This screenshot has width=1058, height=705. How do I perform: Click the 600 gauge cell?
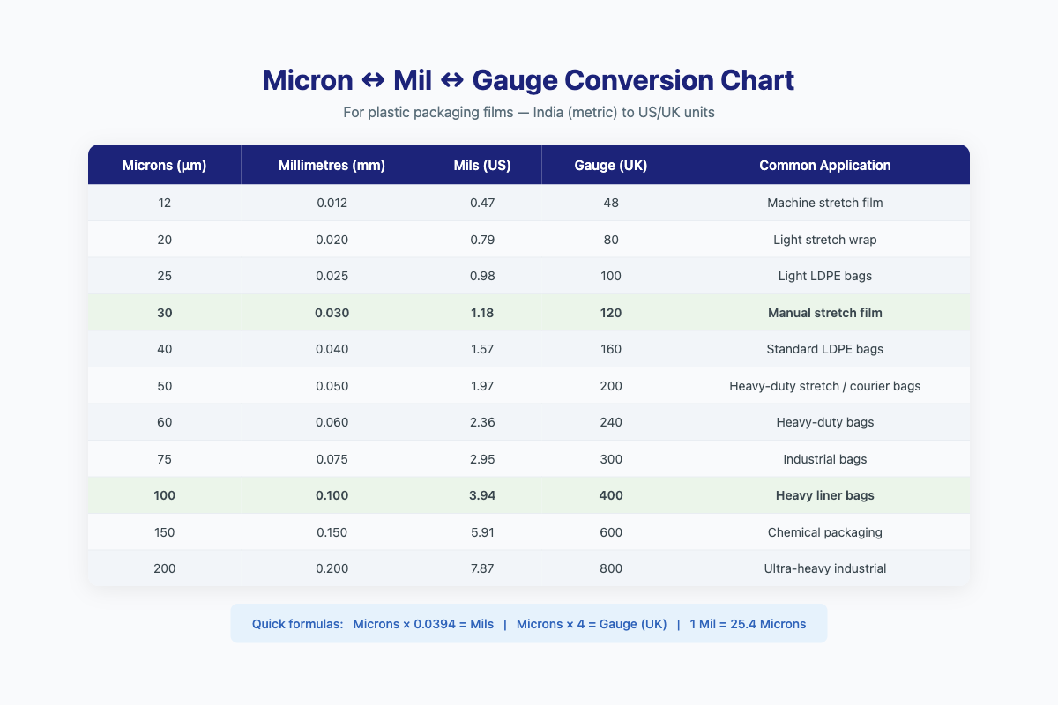[x=611, y=532]
